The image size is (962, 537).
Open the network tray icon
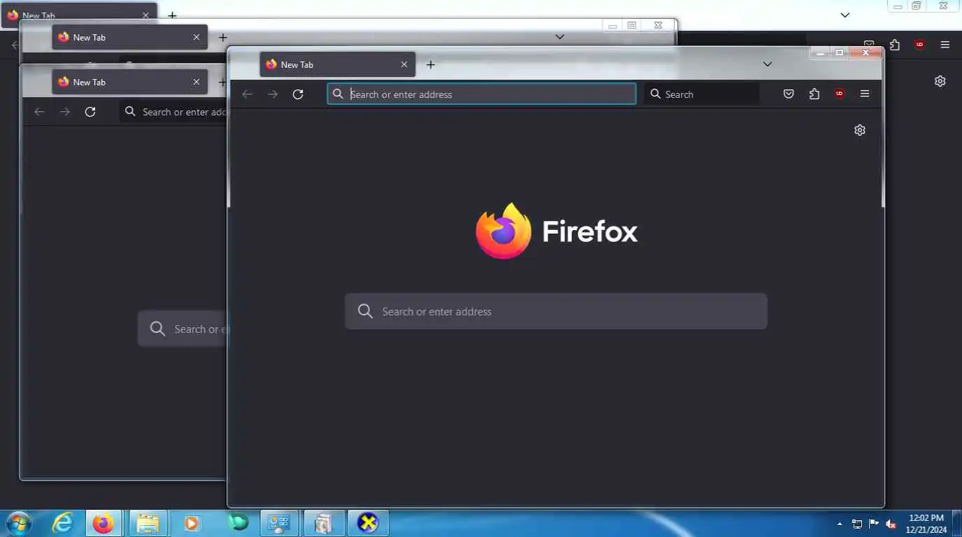click(x=857, y=524)
